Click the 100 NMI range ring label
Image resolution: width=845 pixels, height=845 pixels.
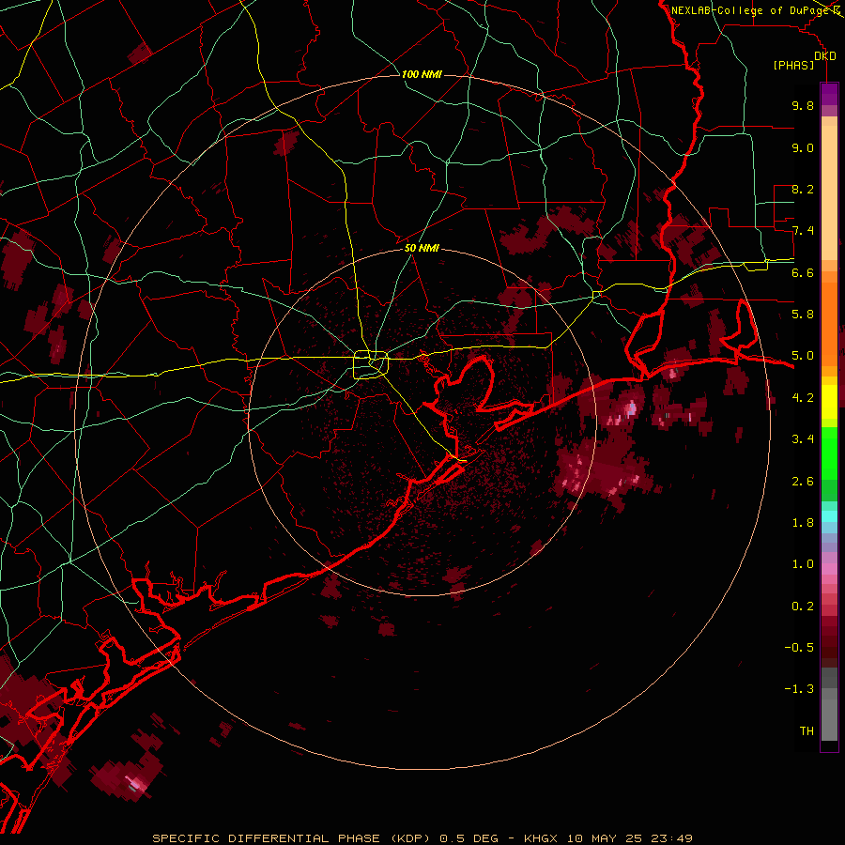pos(422,74)
